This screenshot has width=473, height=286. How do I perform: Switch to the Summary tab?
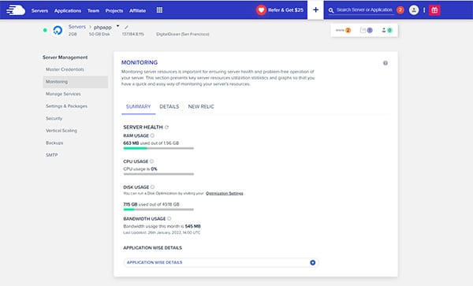point(138,106)
